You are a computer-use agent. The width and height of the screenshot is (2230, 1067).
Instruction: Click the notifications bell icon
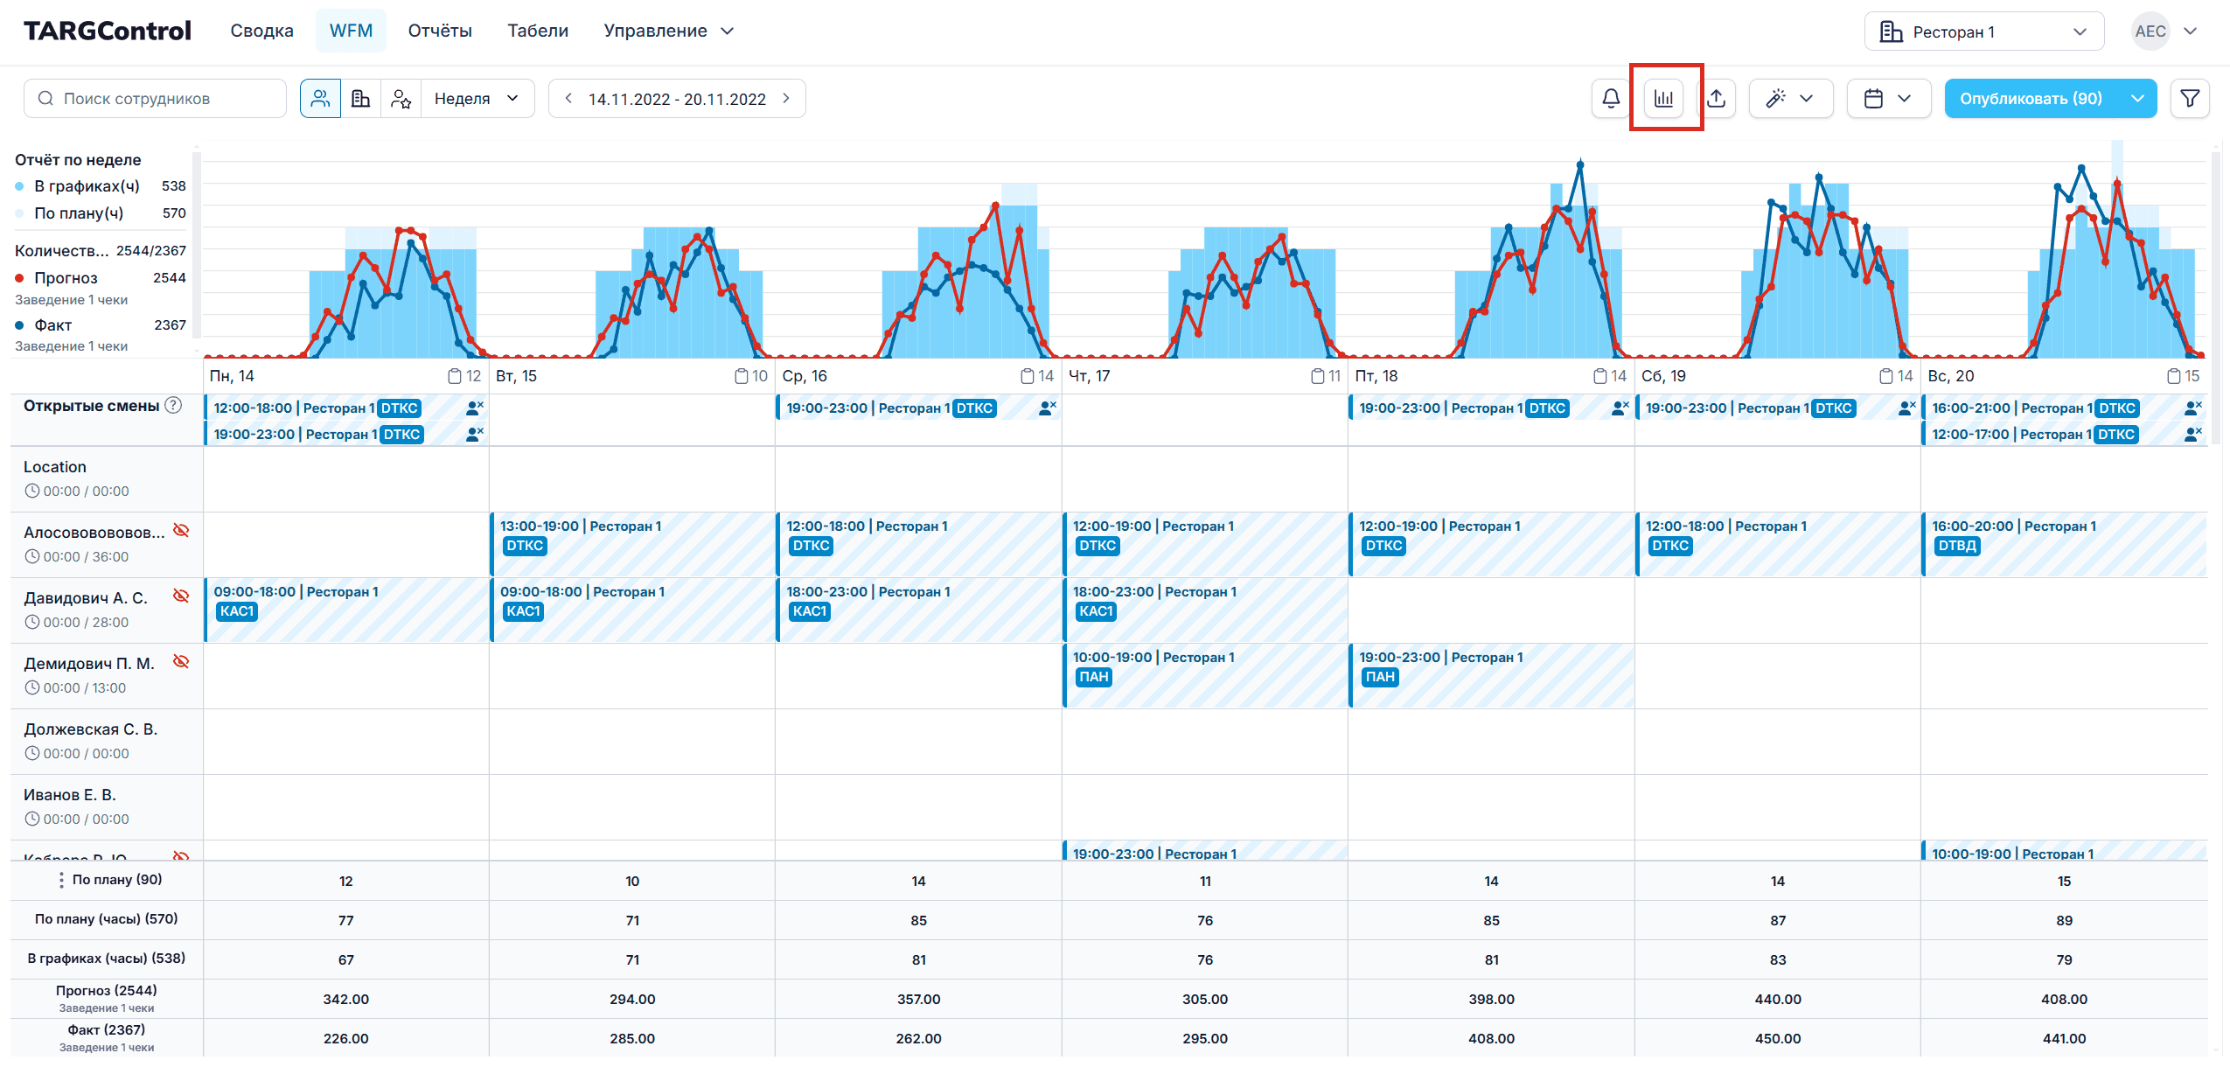coord(1610,99)
